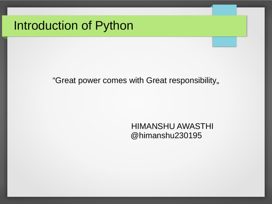
Task: Select the slide title 'Introduction of Python'
Action: (x=74, y=25)
